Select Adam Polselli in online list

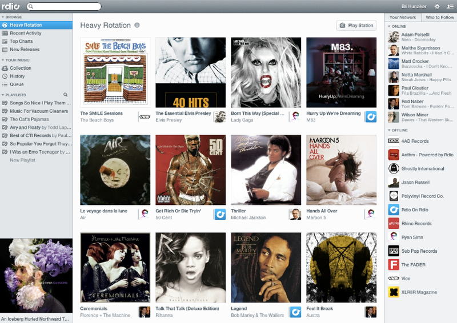pyautogui.click(x=420, y=37)
